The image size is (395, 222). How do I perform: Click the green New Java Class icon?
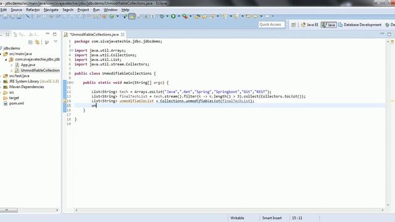(112, 17)
